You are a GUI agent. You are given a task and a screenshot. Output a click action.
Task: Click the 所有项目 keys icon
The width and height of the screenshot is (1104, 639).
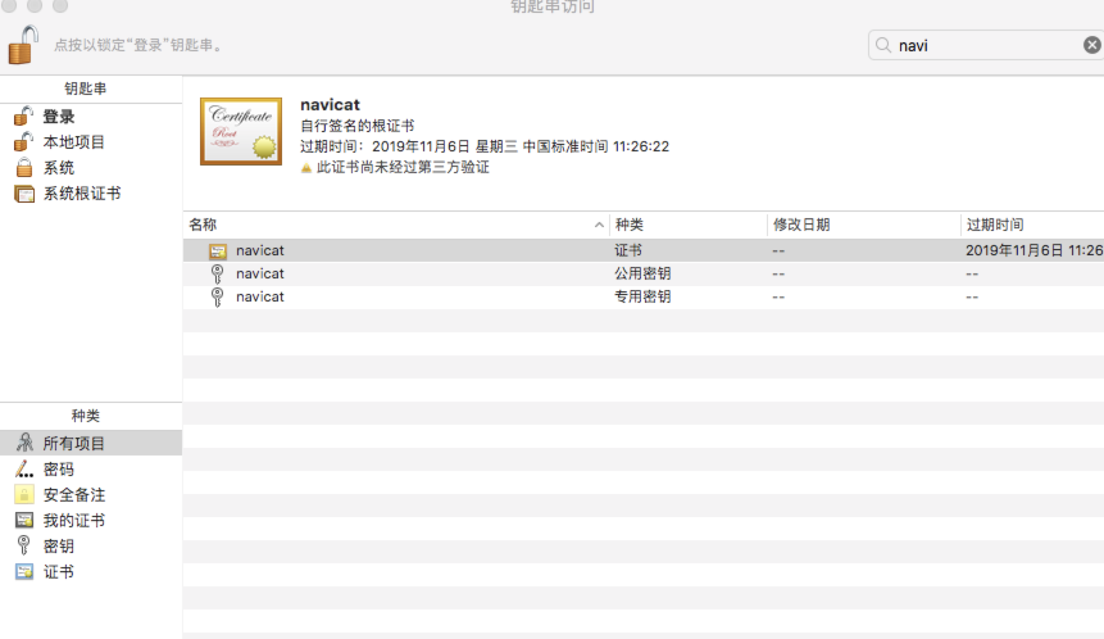click(24, 442)
